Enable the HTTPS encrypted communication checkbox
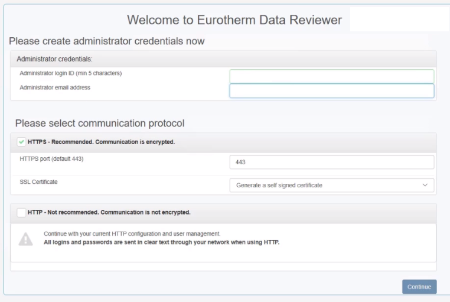Viewport: 450px width, 302px height. point(21,142)
